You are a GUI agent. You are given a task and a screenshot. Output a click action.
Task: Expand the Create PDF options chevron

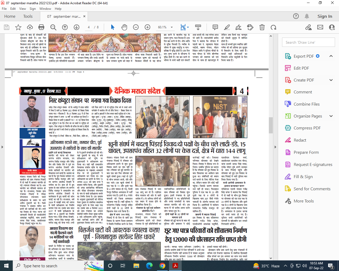[x=331, y=80]
